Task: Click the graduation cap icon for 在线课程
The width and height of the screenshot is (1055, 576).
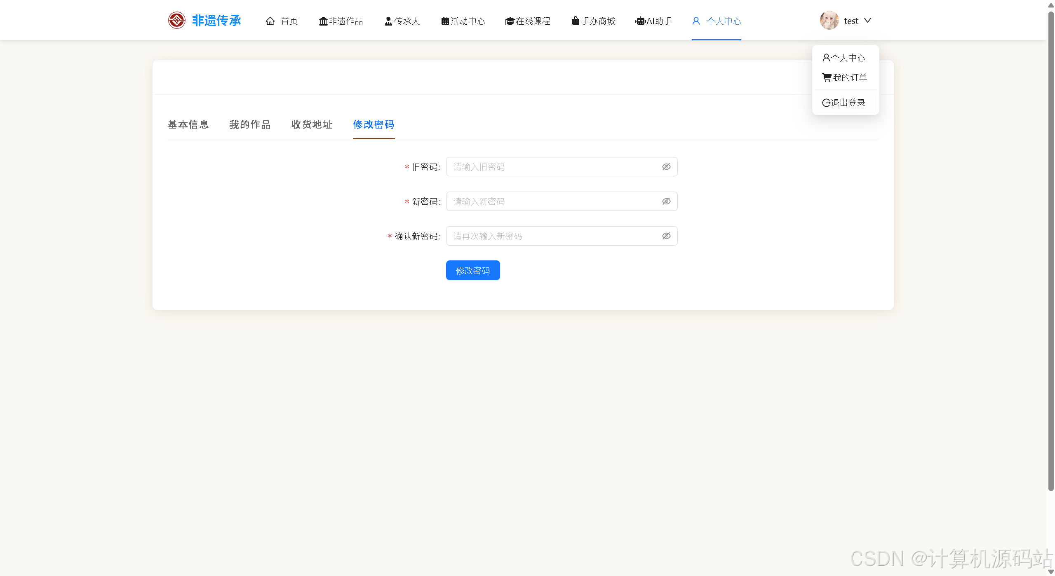Action: pyautogui.click(x=510, y=21)
